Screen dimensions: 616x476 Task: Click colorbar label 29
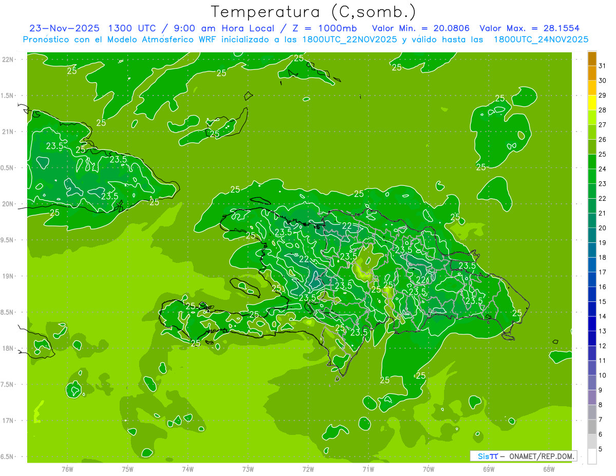pyautogui.click(x=602, y=95)
